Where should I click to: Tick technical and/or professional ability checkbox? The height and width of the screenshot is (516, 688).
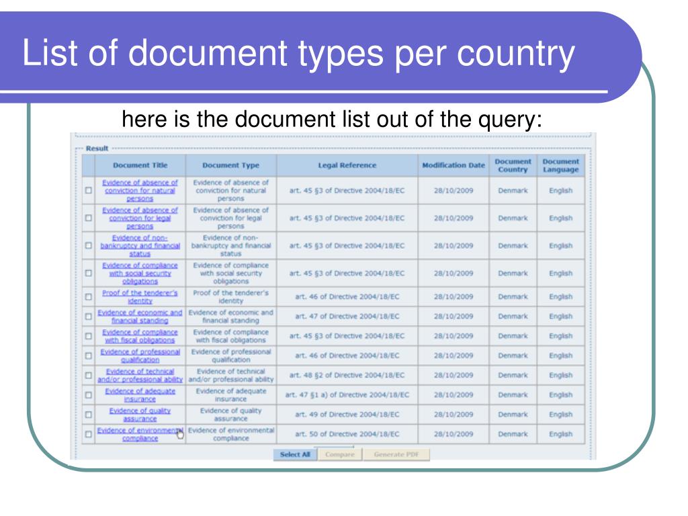pos(89,375)
